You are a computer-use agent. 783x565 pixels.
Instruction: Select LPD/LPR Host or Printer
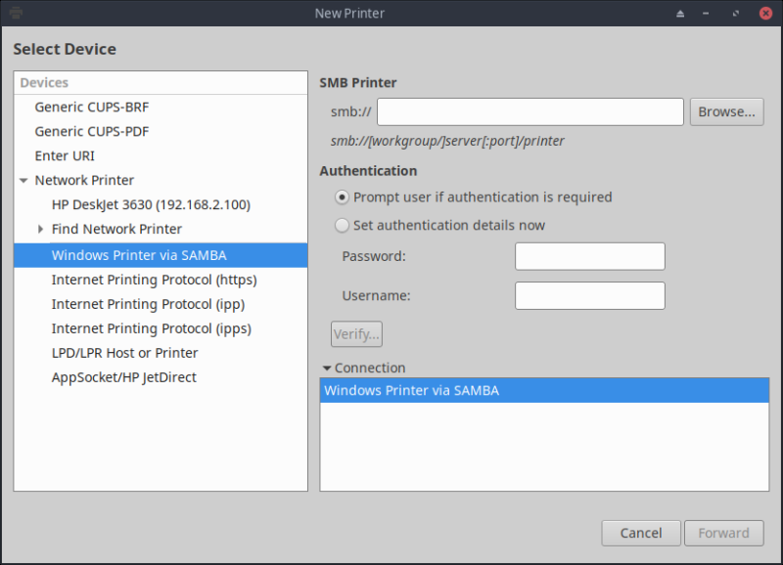click(124, 353)
